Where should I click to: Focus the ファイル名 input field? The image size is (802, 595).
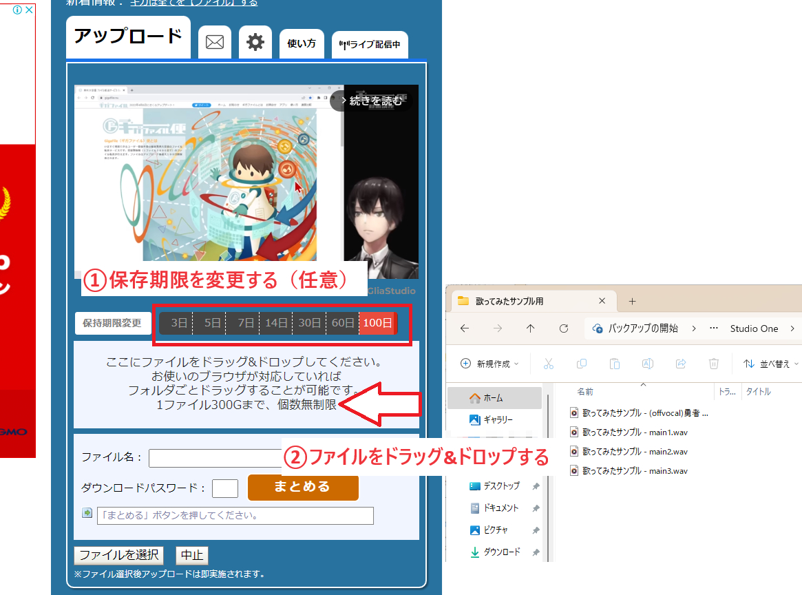click(x=216, y=458)
